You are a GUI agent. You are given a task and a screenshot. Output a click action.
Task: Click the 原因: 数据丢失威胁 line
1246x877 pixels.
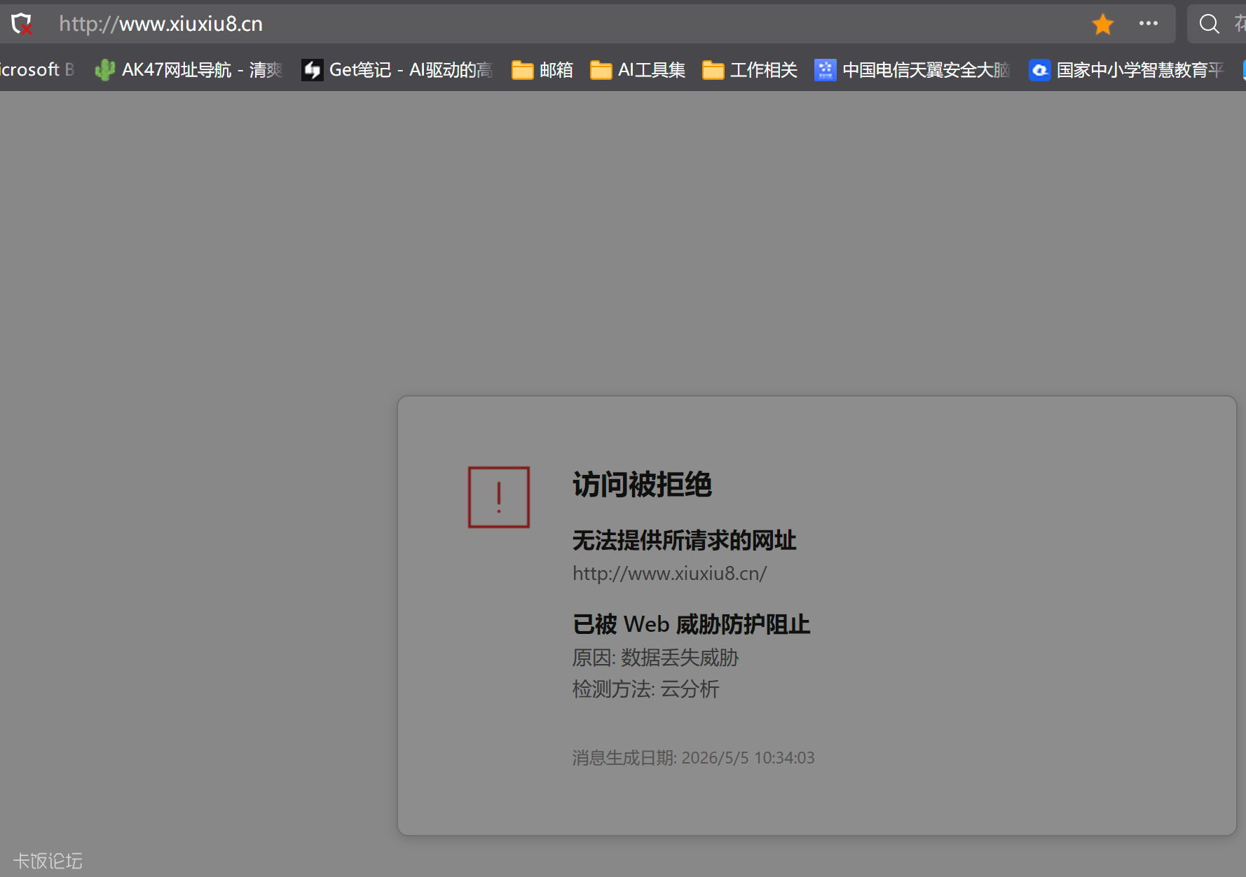point(655,657)
